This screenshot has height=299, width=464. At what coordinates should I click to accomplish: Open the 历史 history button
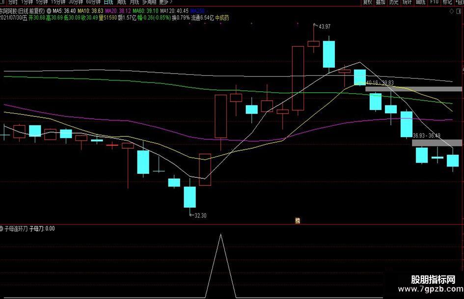394,2
